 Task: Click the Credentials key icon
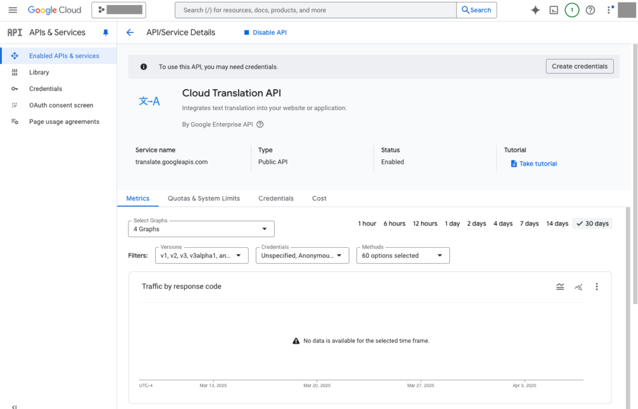[x=15, y=88]
